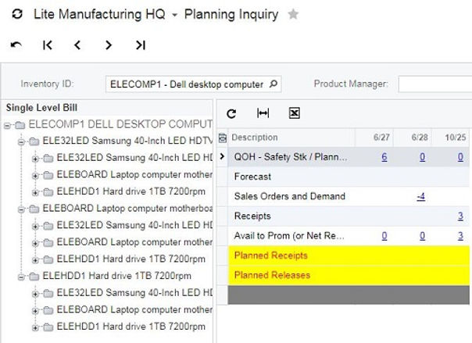Export the grid to Excel
Image resolution: width=472 pixels, height=343 pixels.
click(294, 113)
